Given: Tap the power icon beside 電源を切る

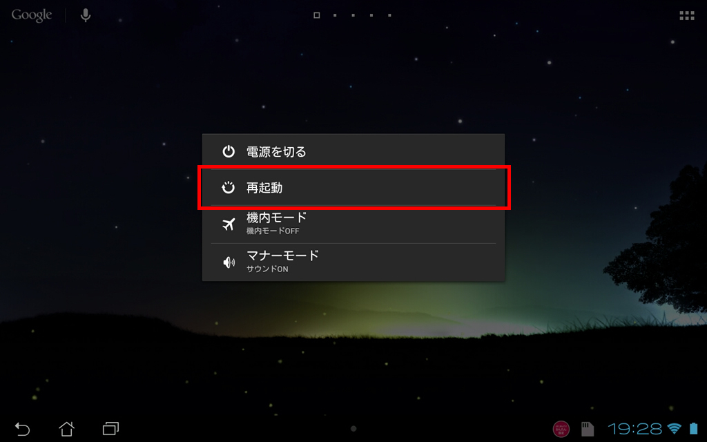Looking at the screenshot, I should coord(229,151).
